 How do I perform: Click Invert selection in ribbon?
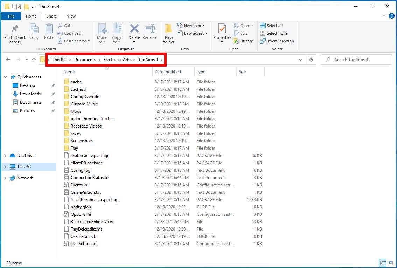[277, 41]
